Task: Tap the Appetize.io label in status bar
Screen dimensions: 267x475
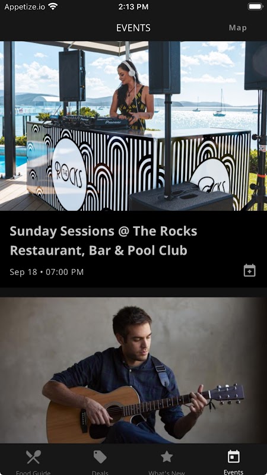Action: [x=25, y=7]
